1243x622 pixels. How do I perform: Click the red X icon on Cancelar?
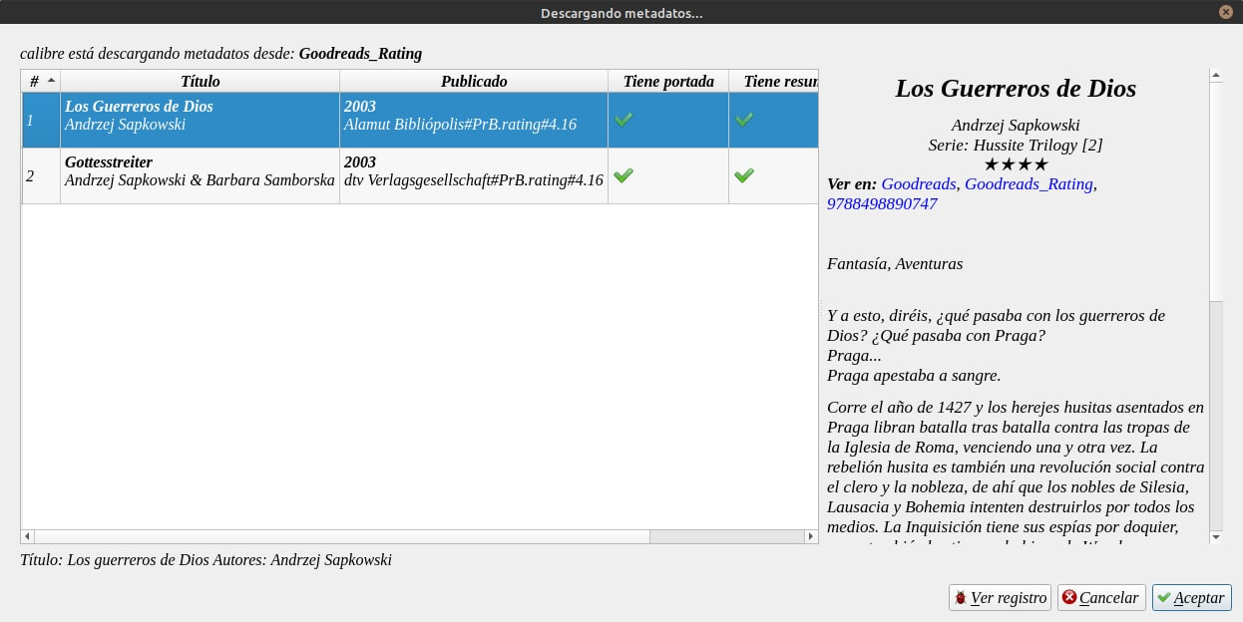click(1069, 598)
